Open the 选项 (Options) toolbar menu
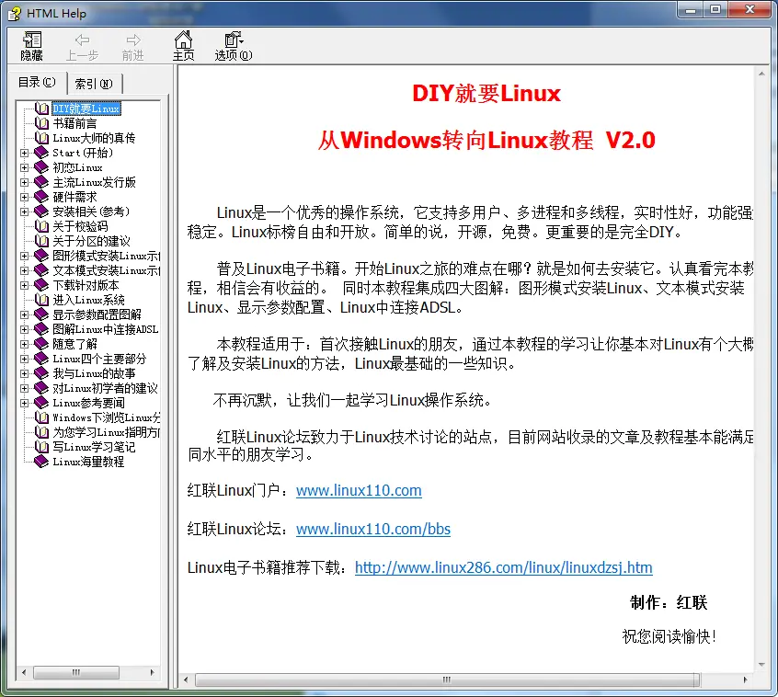 pos(234,40)
